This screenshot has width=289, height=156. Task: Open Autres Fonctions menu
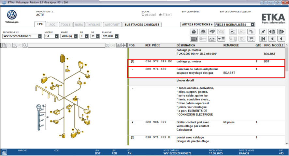[197, 24]
